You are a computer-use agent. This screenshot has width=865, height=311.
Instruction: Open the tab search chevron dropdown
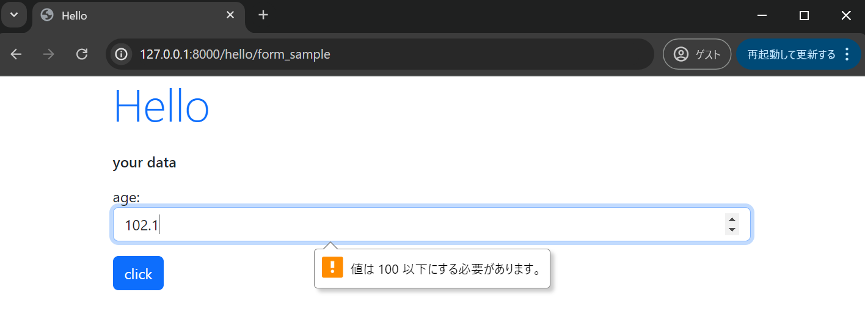[13, 15]
